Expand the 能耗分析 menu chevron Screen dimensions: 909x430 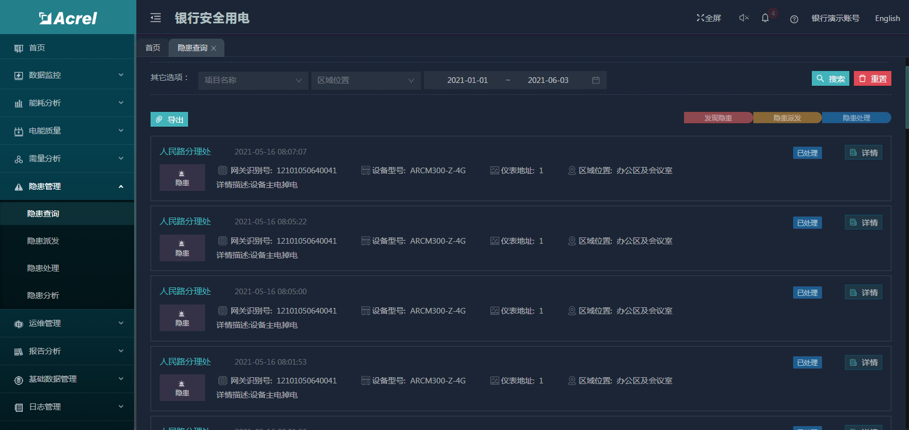[x=121, y=103]
